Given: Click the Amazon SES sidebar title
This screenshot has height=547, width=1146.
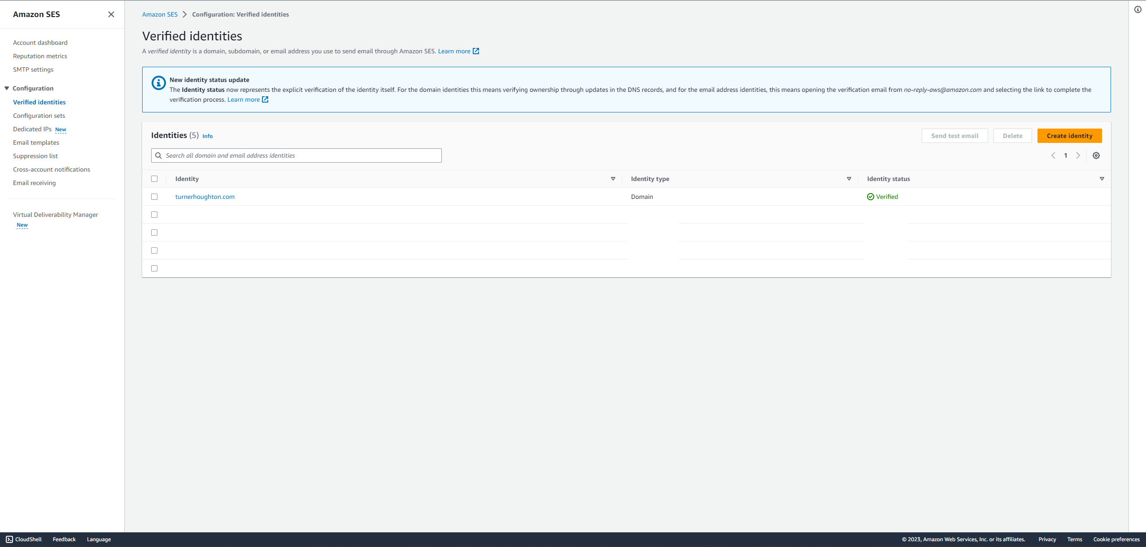Looking at the screenshot, I should point(36,14).
